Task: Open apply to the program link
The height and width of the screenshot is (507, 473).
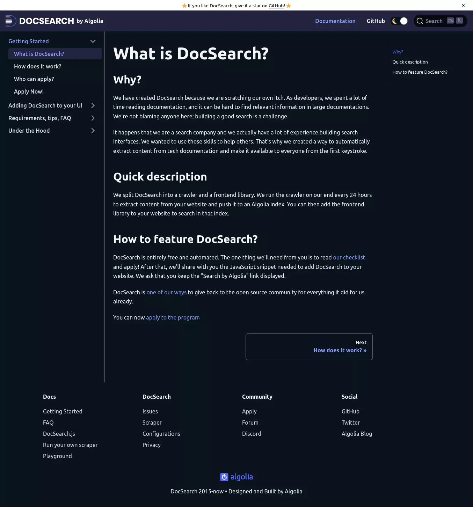Action: point(173,317)
